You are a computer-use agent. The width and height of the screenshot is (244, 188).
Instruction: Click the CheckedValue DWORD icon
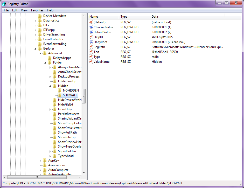tap(91, 27)
